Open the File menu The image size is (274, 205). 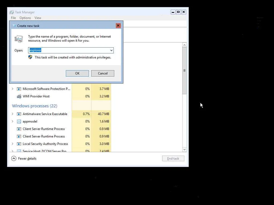[13, 18]
